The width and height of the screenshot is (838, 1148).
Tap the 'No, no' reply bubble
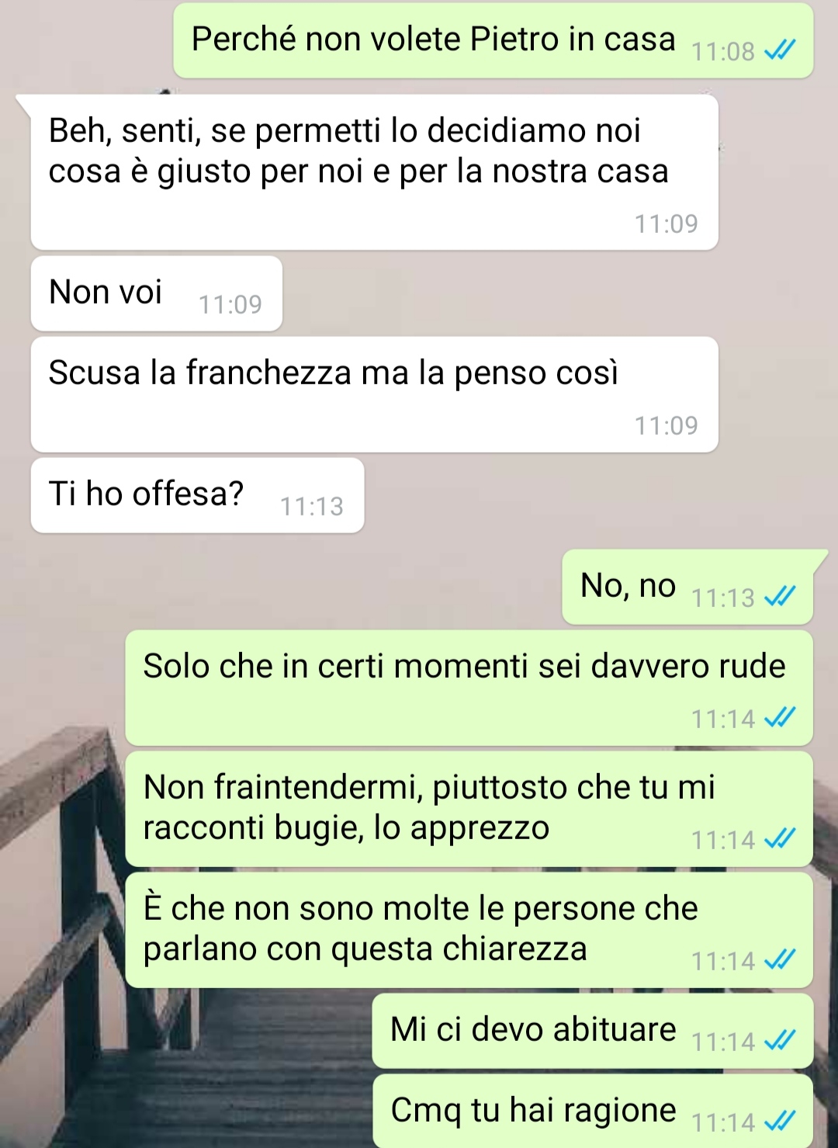pyautogui.click(x=687, y=587)
